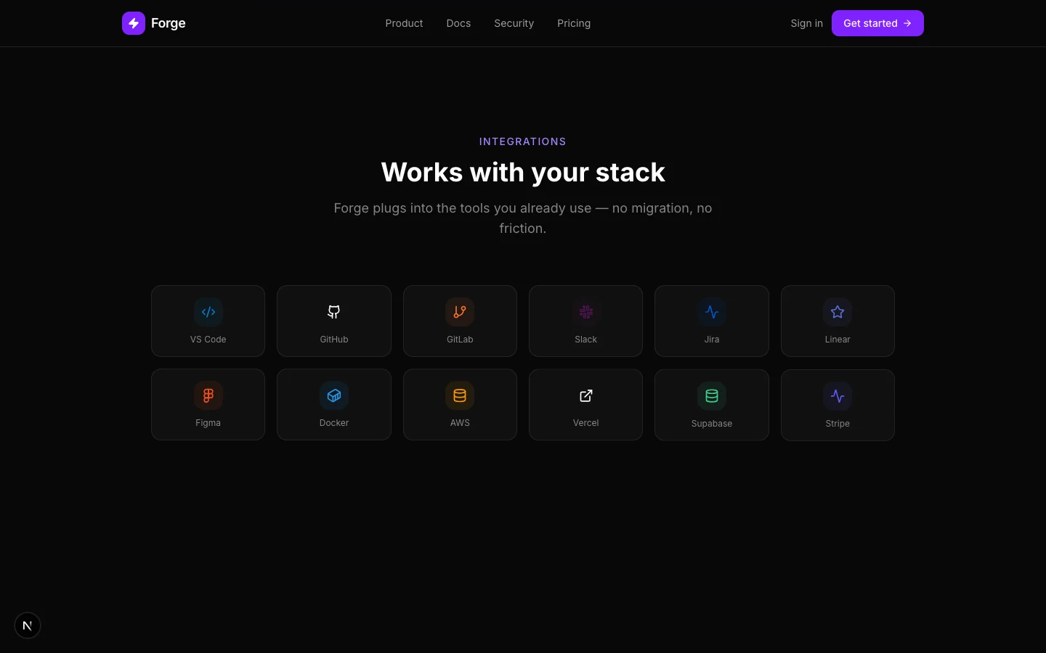Click the INTEGRATIONS section label
Viewport: 1046px width, 653px height.
click(523, 141)
